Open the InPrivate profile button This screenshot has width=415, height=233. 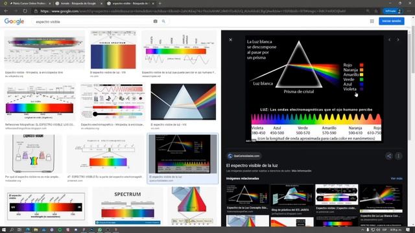pyautogui.click(x=393, y=11)
